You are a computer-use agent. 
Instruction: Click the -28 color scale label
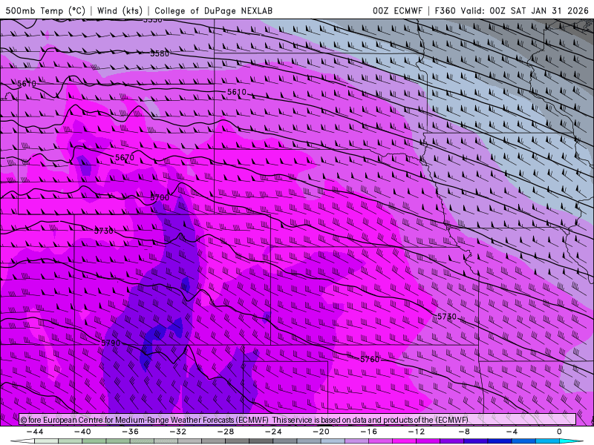tap(226, 432)
